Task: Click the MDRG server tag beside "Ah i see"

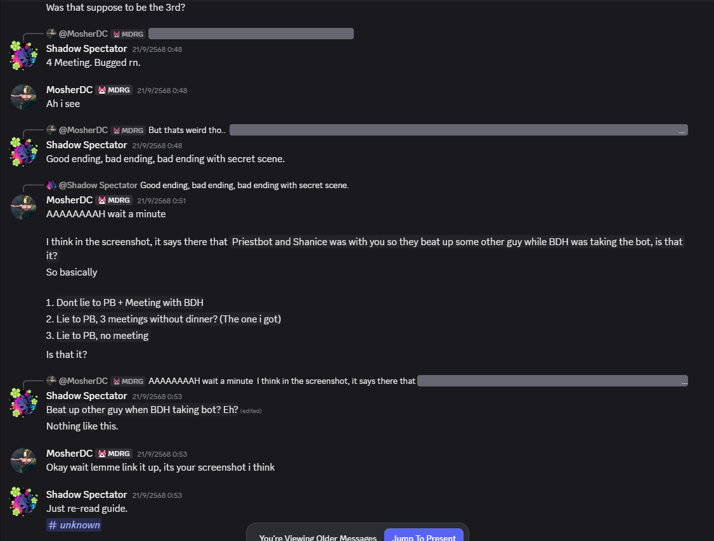Action: [x=114, y=90]
